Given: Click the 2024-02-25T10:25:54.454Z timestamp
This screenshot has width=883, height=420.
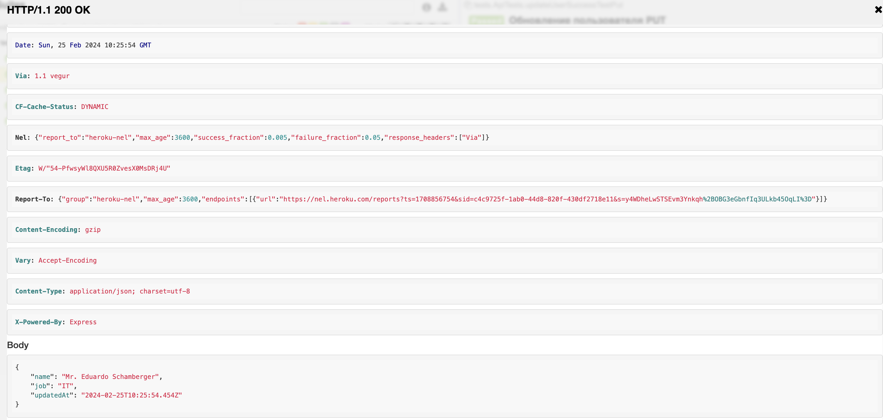Looking at the screenshot, I should 132,395.
